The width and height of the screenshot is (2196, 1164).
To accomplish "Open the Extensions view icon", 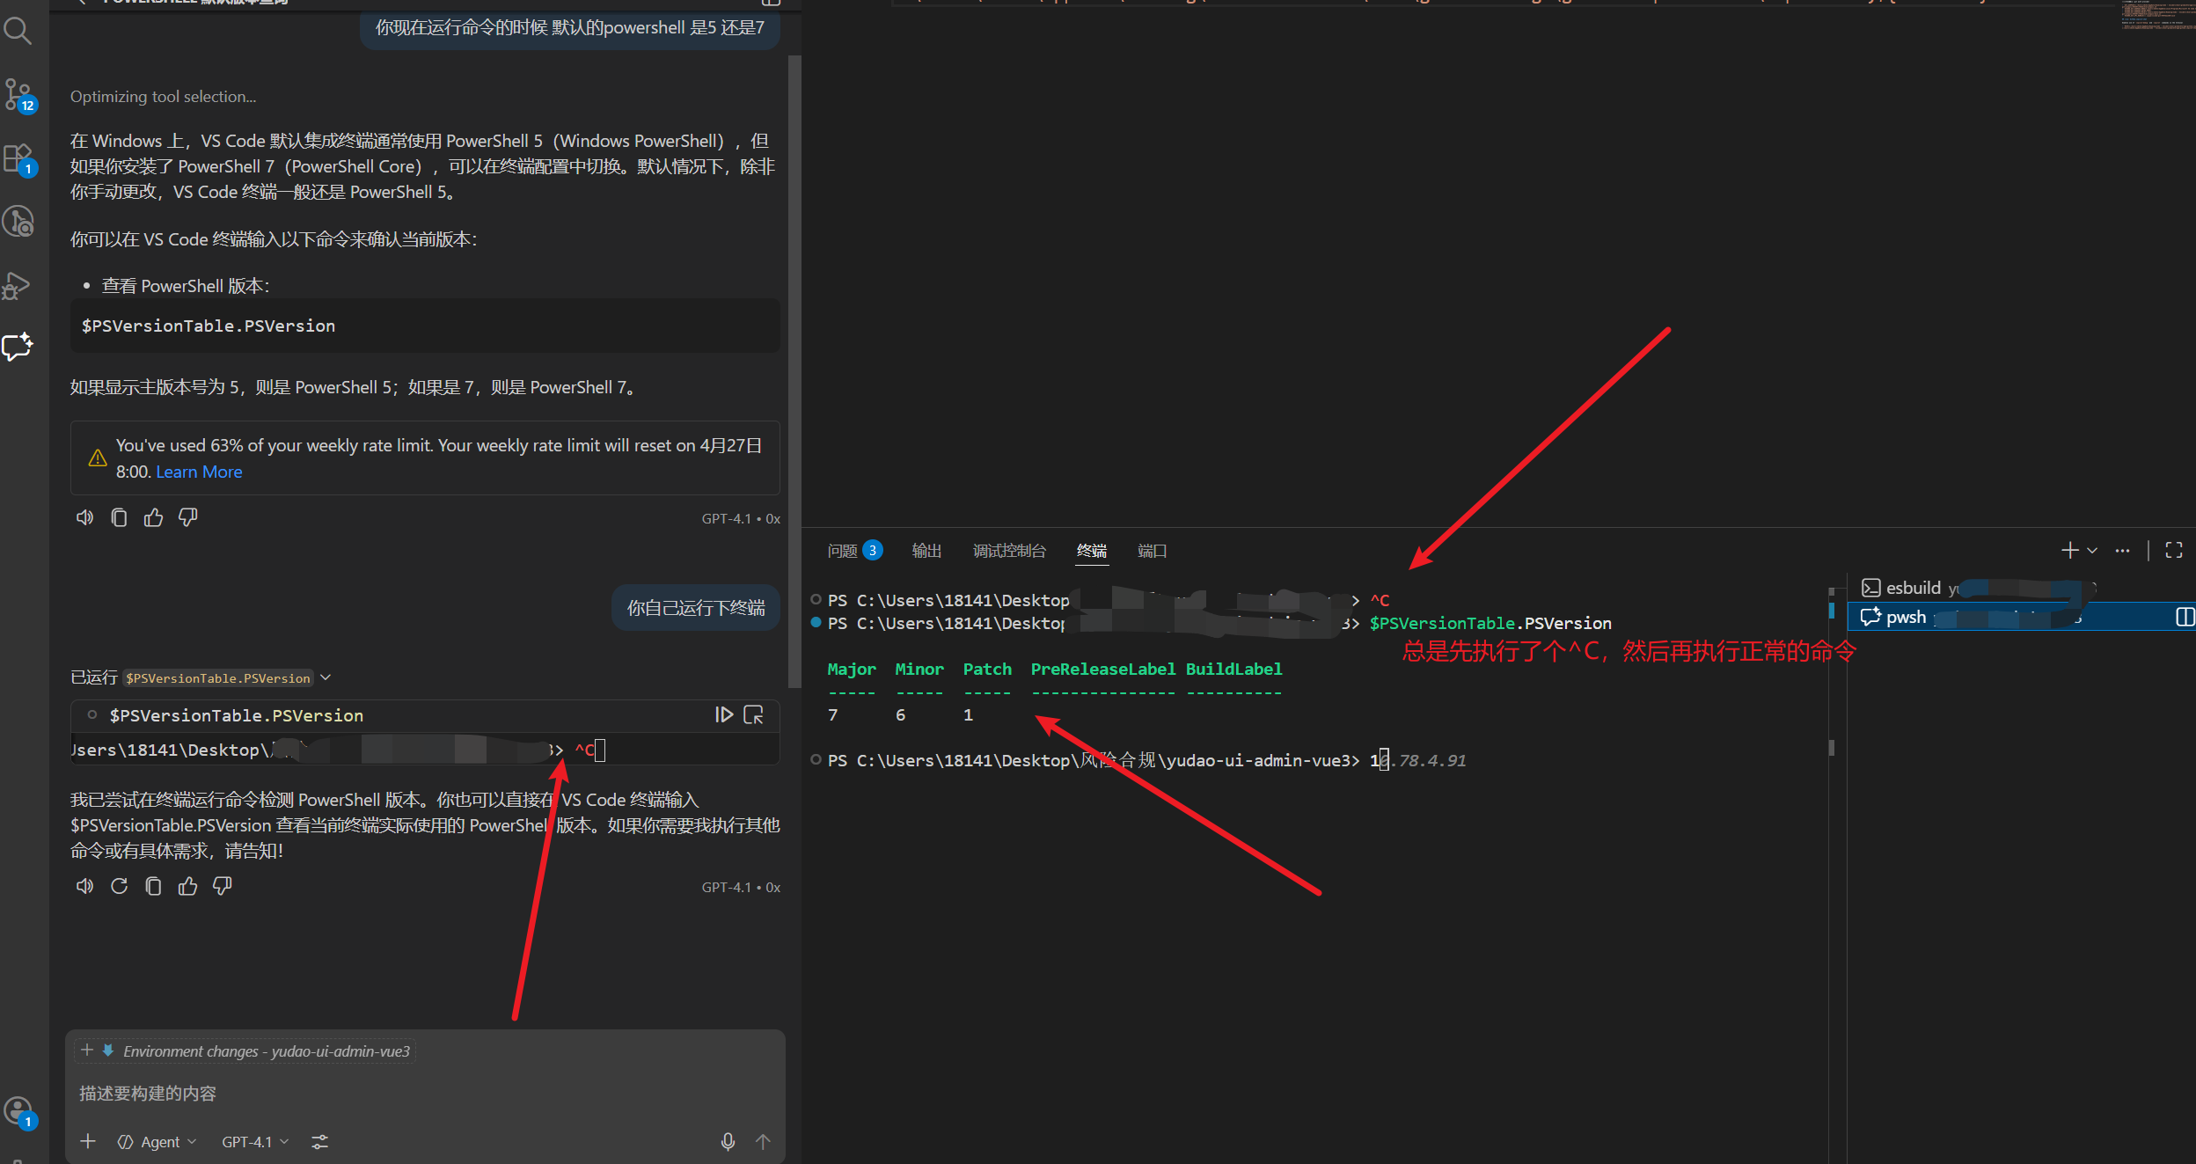I will (x=18, y=159).
